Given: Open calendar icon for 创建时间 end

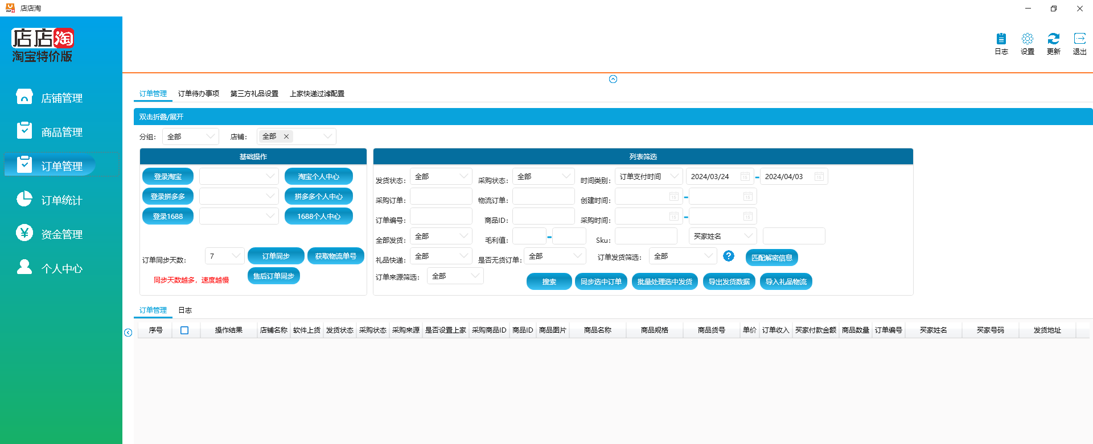Looking at the screenshot, I should 747,197.
